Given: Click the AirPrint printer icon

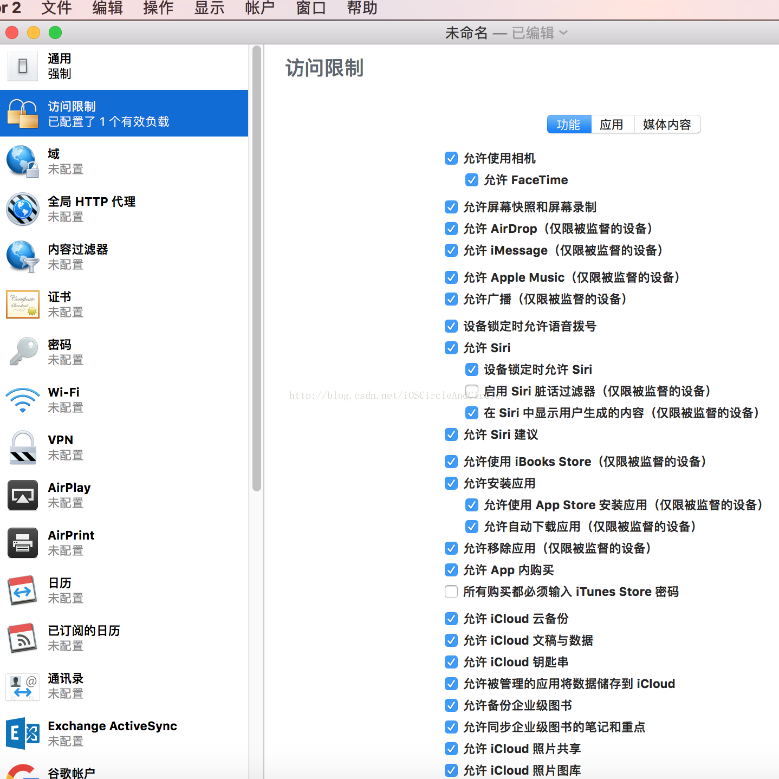Looking at the screenshot, I should (23, 543).
